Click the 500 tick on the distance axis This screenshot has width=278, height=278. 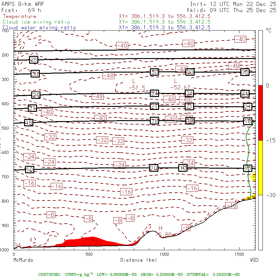89,254
